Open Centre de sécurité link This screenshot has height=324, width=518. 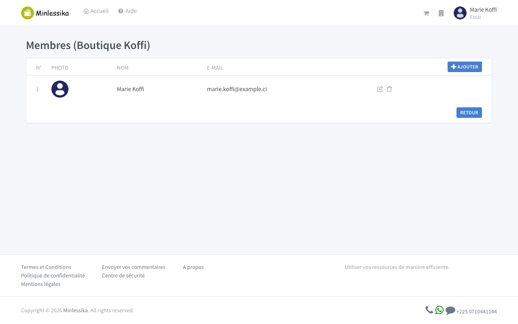pos(123,276)
